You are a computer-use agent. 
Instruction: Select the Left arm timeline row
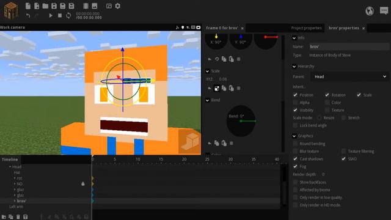[x=45, y=207]
